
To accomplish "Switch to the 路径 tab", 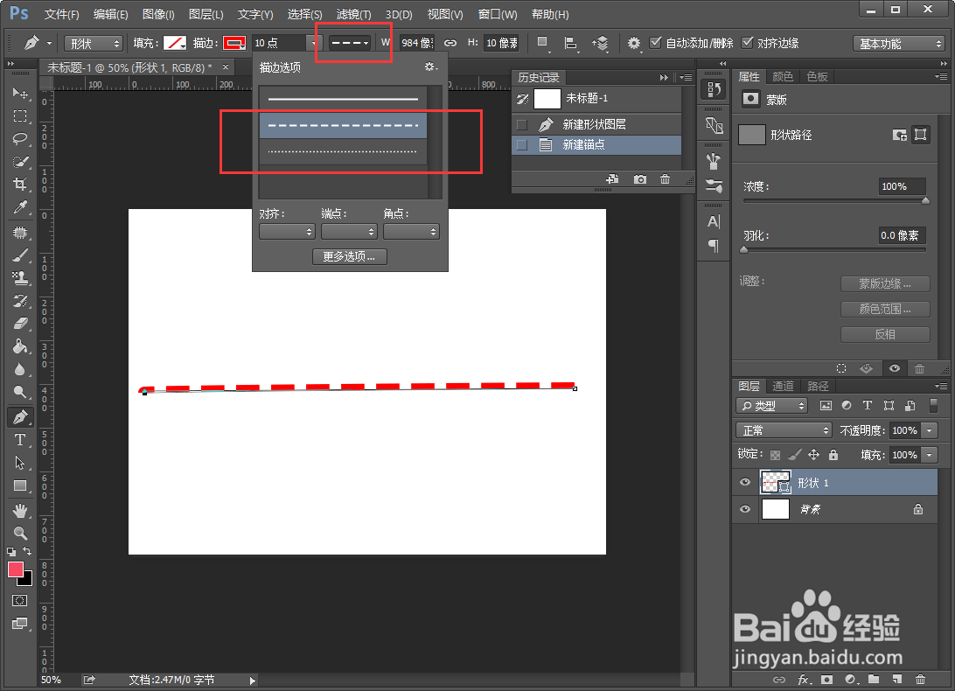I will 818,386.
